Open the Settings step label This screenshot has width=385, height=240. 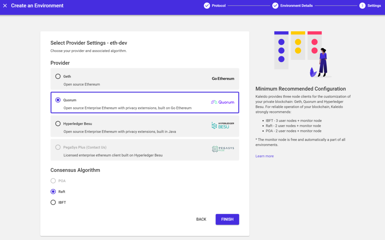(x=374, y=5)
